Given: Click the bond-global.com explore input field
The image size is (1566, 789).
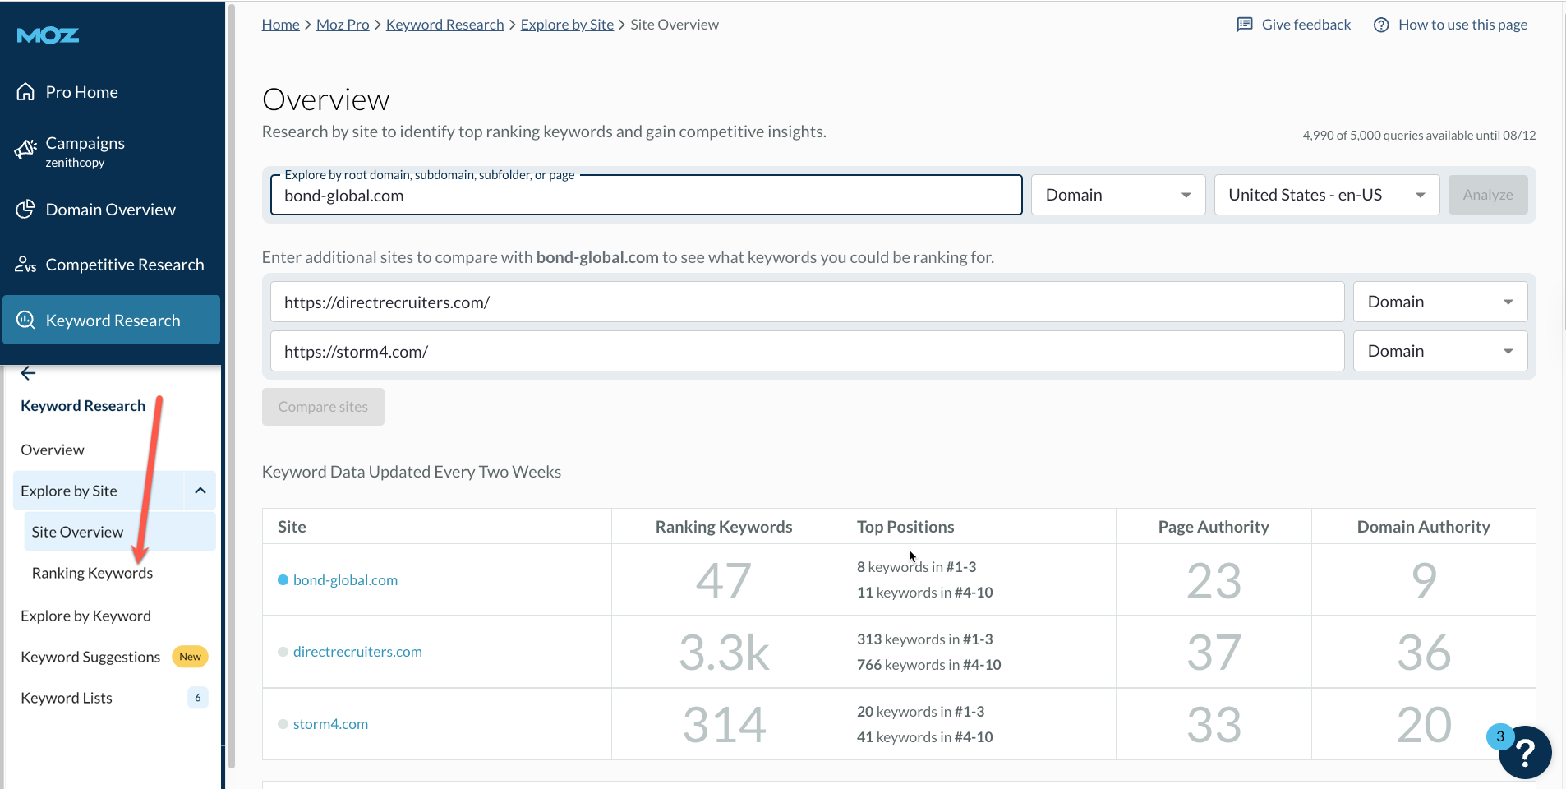Looking at the screenshot, I should [x=646, y=196].
